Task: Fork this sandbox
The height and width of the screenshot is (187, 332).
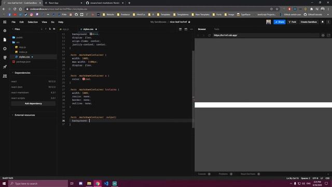Action: pos(292,22)
